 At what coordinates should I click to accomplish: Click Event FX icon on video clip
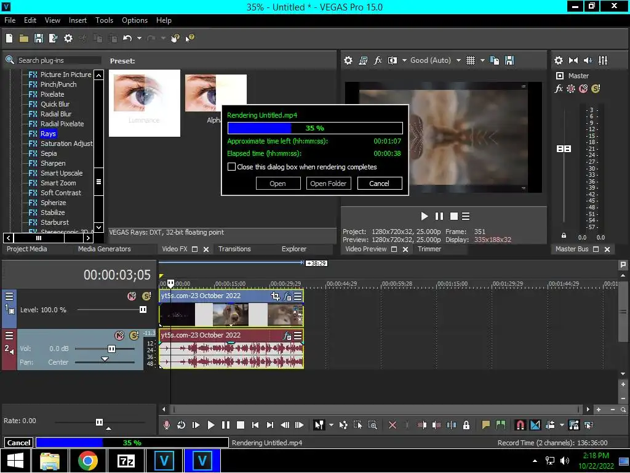pos(287,296)
